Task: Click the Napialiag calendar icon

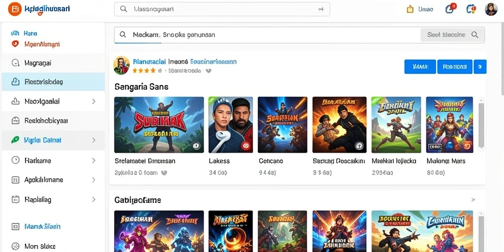Action: point(15,199)
